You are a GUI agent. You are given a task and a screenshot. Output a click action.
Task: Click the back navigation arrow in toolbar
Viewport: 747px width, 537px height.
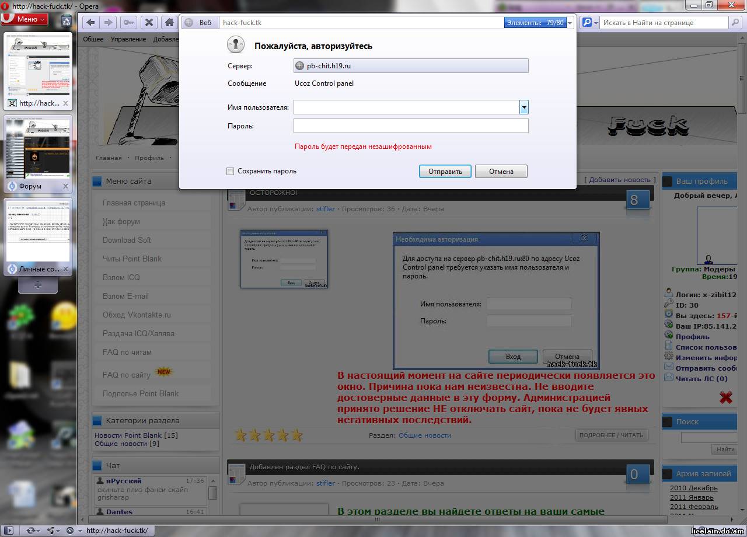(x=90, y=23)
